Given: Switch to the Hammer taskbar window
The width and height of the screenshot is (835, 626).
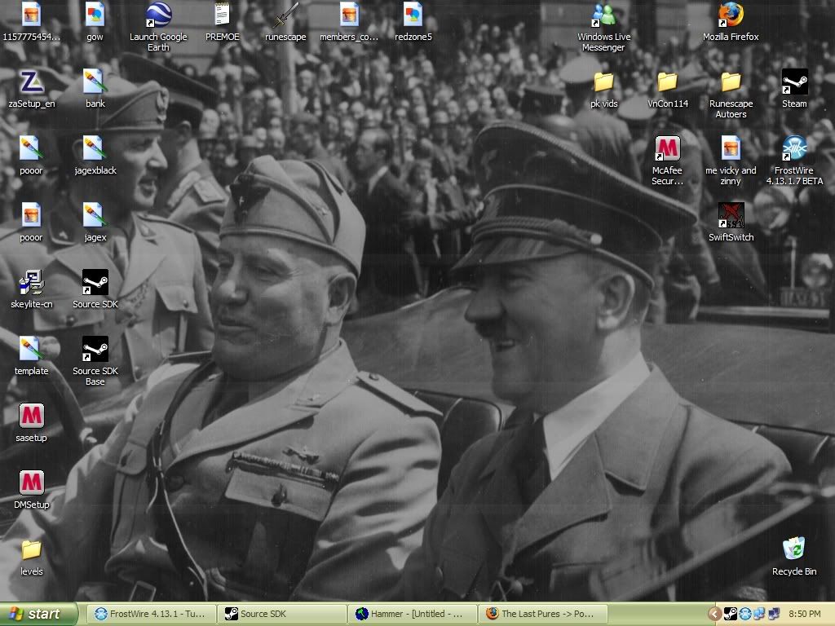Looking at the screenshot, I should [x=410, y=614].
